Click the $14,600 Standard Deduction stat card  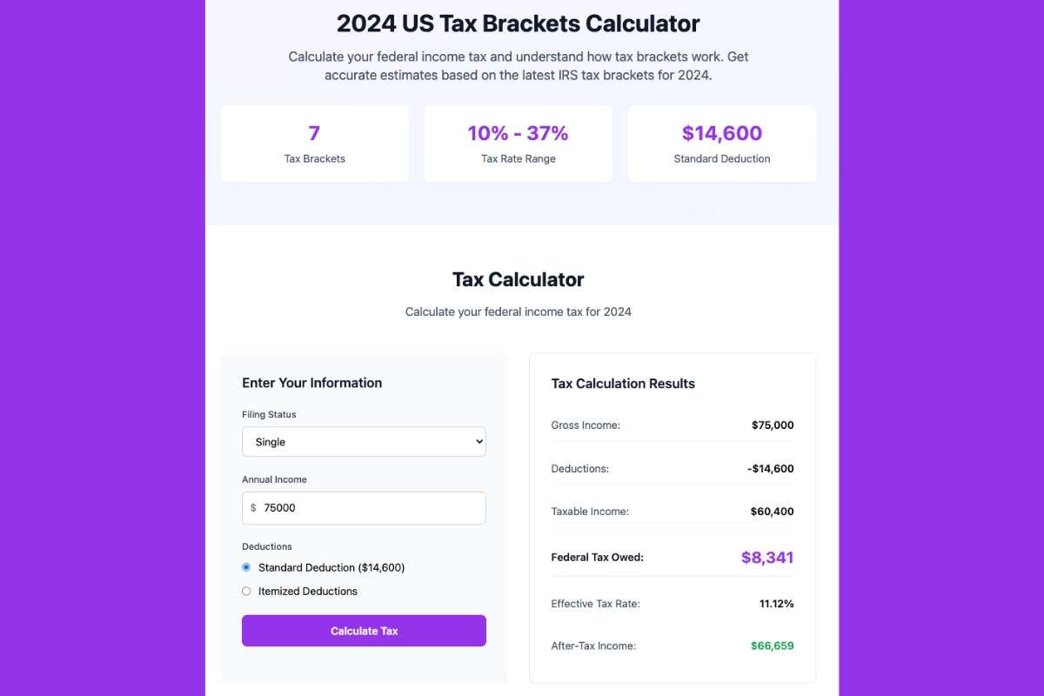(x=721, y=144)
